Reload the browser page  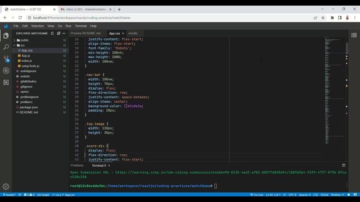(20, 17)
